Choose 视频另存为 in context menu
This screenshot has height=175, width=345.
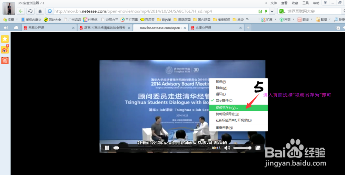click(x=238, y=108)
